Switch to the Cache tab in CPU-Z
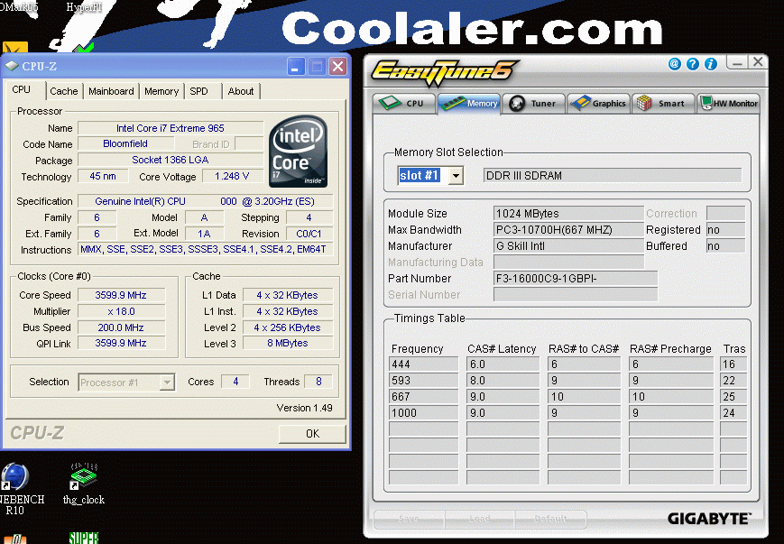This screenshot has width=784, height=544. click(x=64, y=91)
